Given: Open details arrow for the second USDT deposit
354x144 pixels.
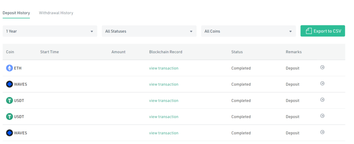Looking at the screenshot, I should coord(322,116).
